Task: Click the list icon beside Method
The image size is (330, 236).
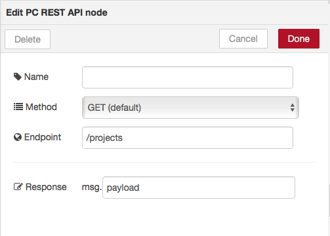Action: coord(18,107)
